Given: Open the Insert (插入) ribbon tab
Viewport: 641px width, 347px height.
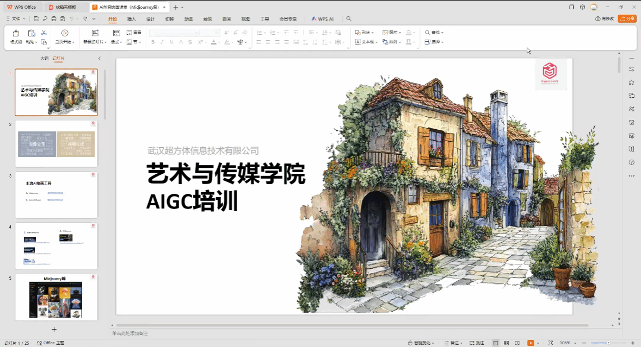Looking at the screenshot, I should pos(131,18).
